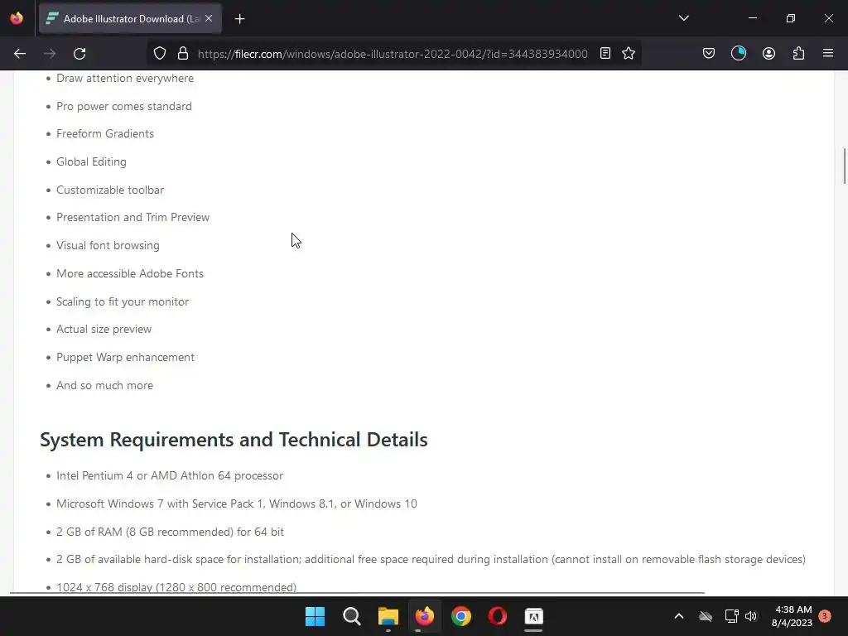Open the Pocket save icon
This screenshot has width=848, height=636.
(x=709, y=54)
